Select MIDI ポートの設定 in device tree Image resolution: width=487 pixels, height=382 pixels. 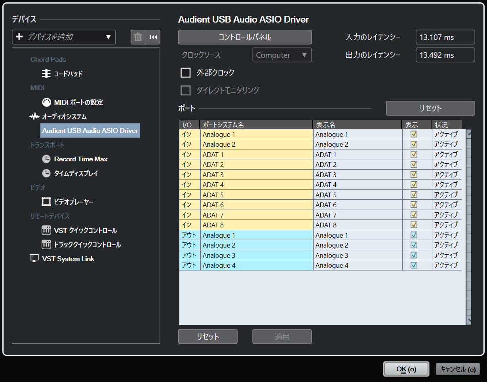pos(79,102)
